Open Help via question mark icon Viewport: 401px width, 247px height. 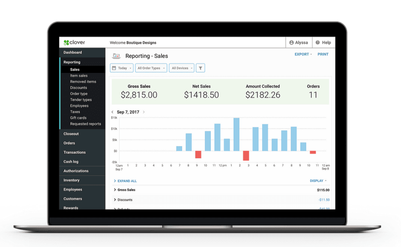(317, 43)
